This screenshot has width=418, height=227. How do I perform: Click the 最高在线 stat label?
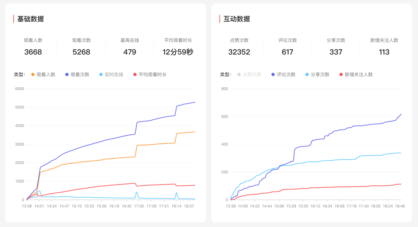[130, 41]
